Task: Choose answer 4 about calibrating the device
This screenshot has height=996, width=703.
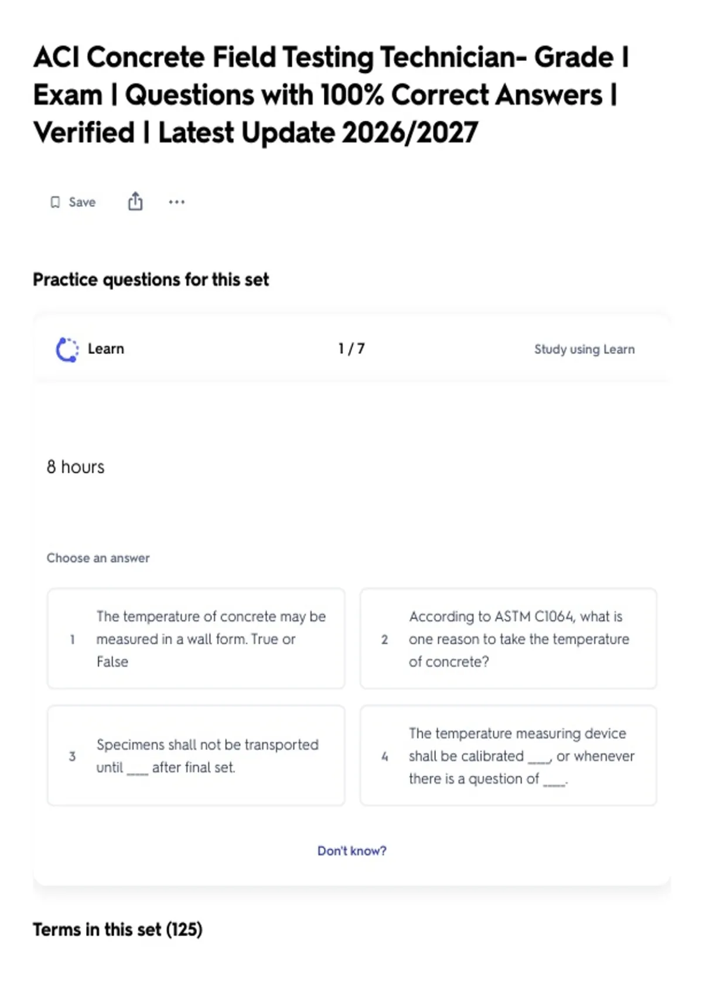Action: coord(509,756)
